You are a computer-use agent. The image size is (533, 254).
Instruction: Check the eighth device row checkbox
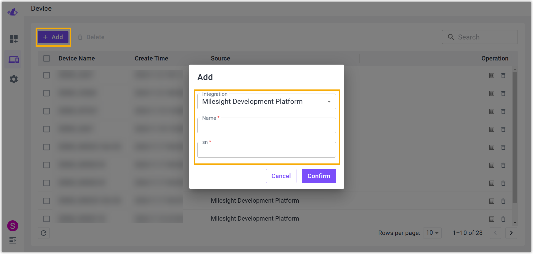point(46,201)
